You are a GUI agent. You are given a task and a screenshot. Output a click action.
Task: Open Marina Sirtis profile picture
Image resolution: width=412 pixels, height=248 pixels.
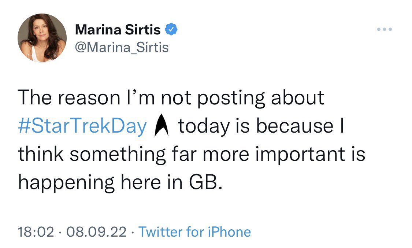point(42,38)
